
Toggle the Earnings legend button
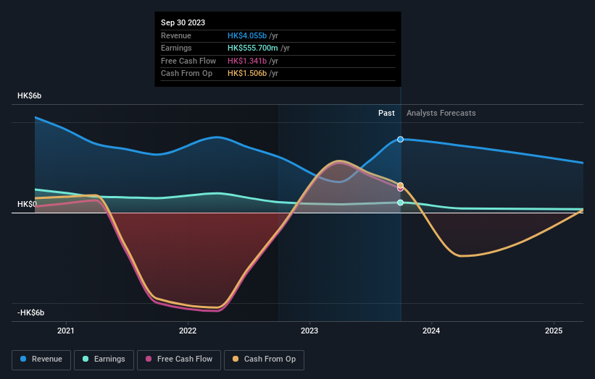click(104, 359)
